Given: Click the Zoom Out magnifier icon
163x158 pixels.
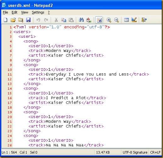Looking at the screenshot, I should [116, 20].
